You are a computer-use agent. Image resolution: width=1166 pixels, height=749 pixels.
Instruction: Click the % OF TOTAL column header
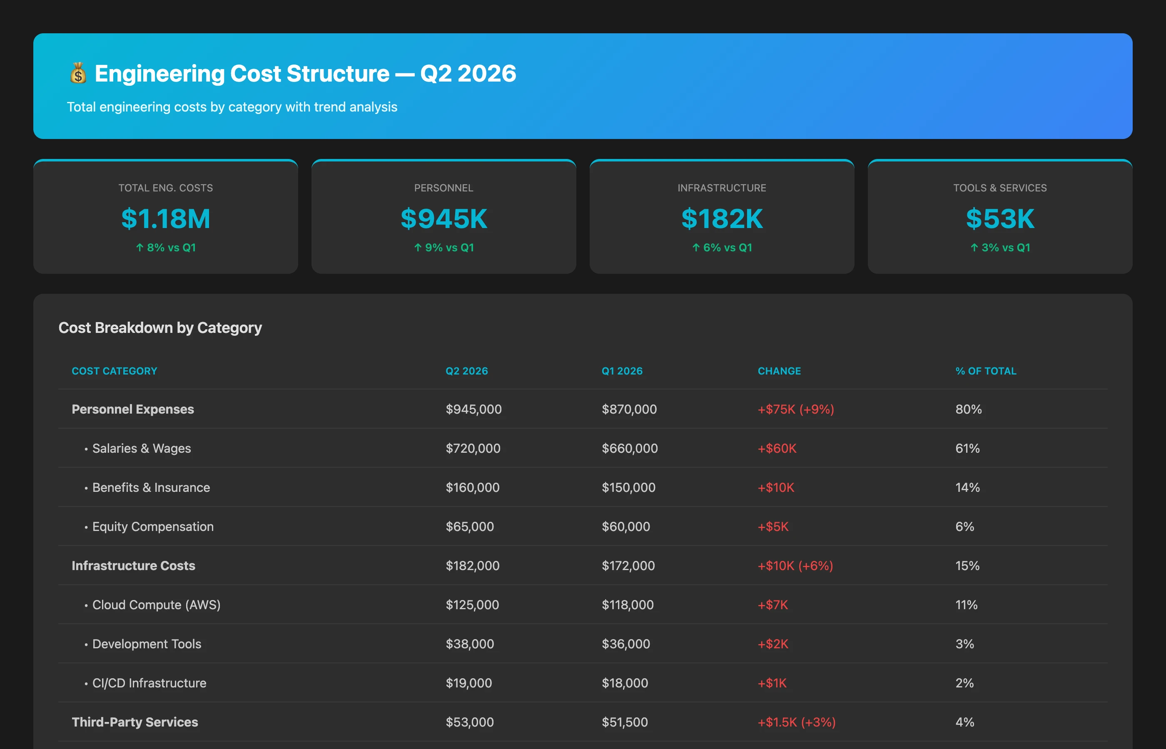[985, 371]
